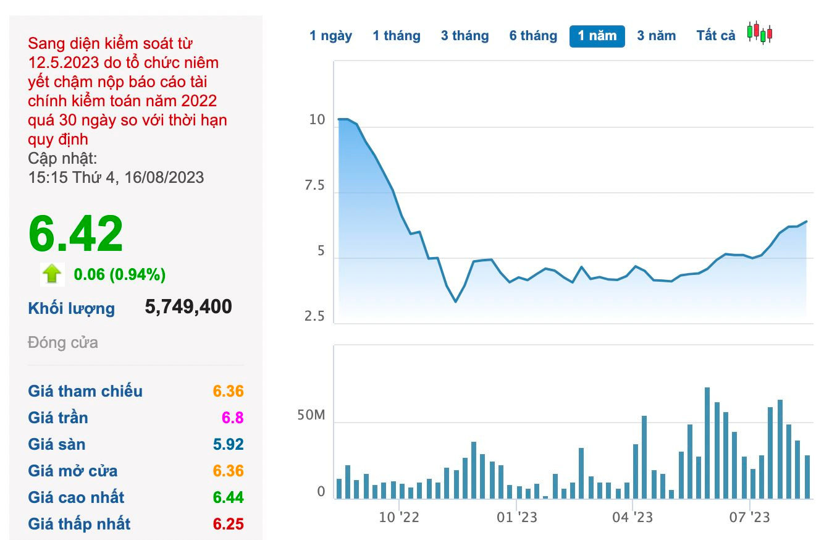
Task: Select the '1 ngày' time range tab
Action: (330, 36)
